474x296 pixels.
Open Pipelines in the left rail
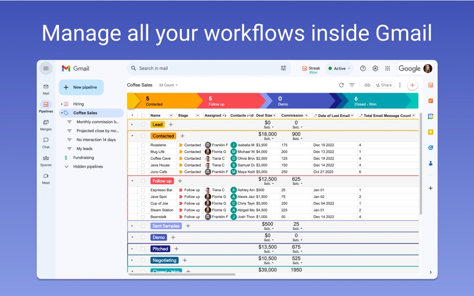[x=46, y=107]
